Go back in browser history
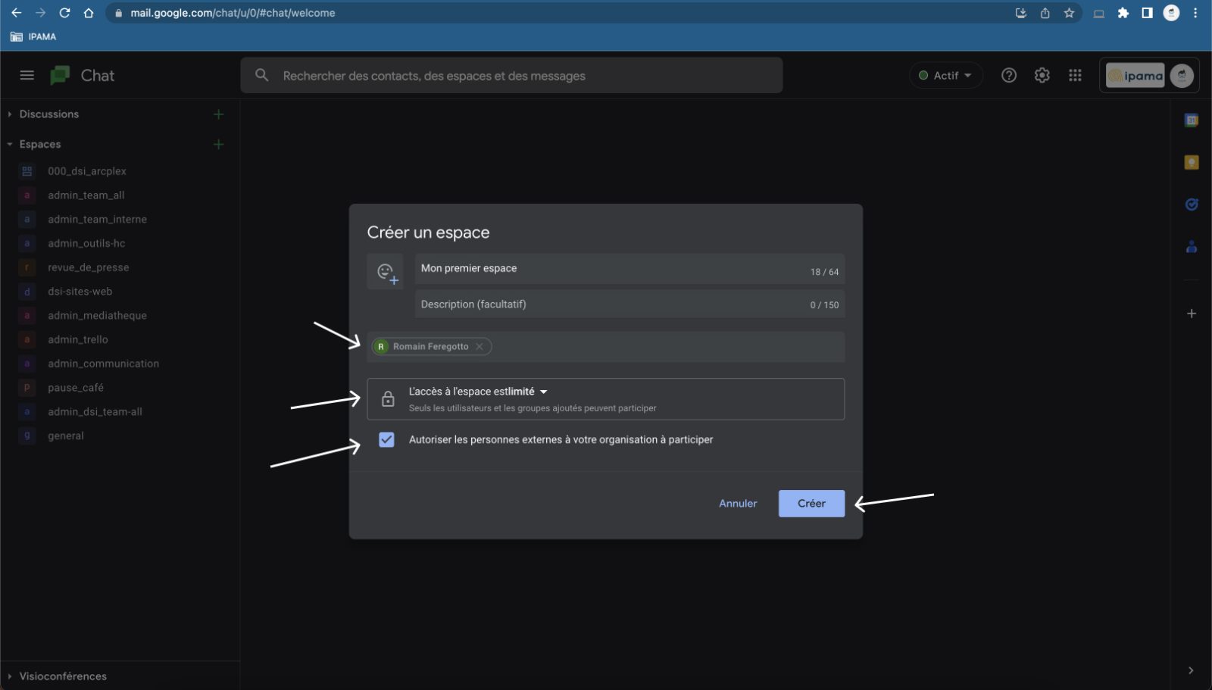Screen dimensions: 1212x690 tap(16, 13)
